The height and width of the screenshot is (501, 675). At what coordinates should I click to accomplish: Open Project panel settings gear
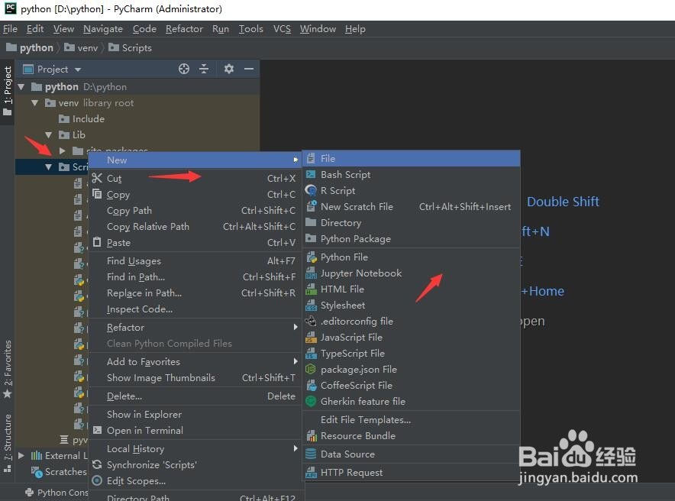pos(229,69)
